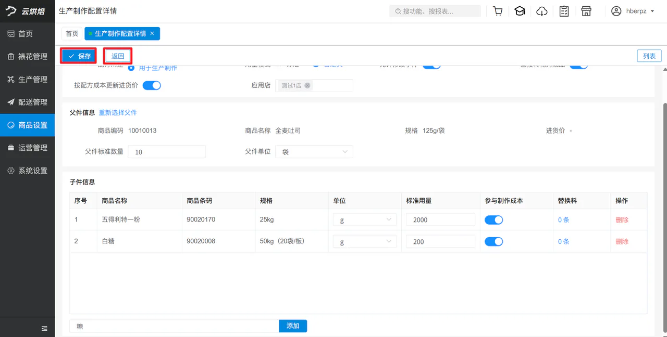Open unit dropdown for 五得利特一粉 row
667x337 pixels.
point(365,219)
